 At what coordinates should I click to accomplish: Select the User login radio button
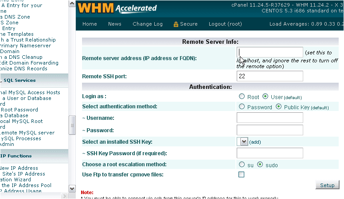click(x=266, y=96)
